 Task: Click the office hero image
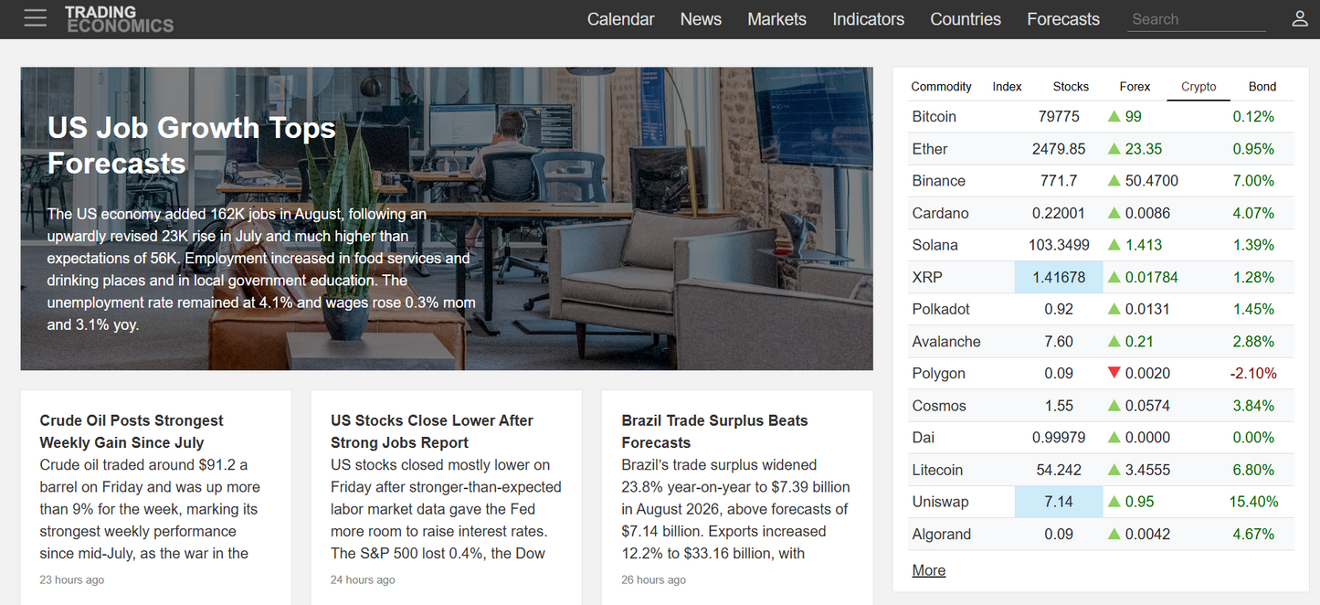click(447, 218)
